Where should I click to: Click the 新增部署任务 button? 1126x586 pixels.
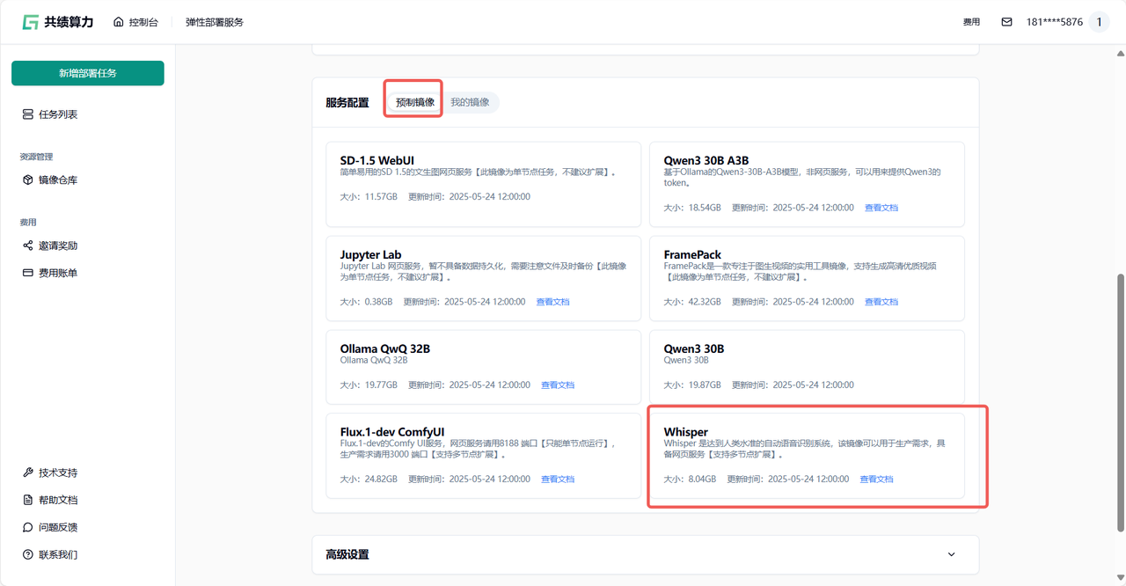(x=88, y=73)
